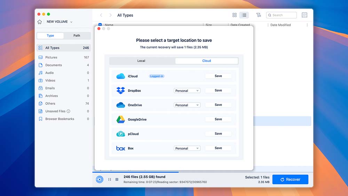Click the scanning status disc icon
The height and width of the screenshot is (196, 348).
point(100,179)
